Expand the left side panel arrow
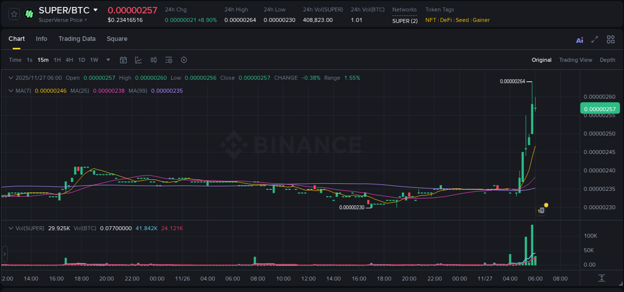Screen dimensions: 624x292 point(4,255)
